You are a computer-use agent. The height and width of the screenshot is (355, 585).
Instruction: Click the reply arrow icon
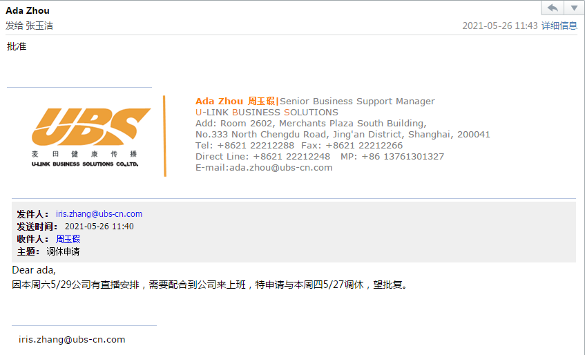point(553,8)
